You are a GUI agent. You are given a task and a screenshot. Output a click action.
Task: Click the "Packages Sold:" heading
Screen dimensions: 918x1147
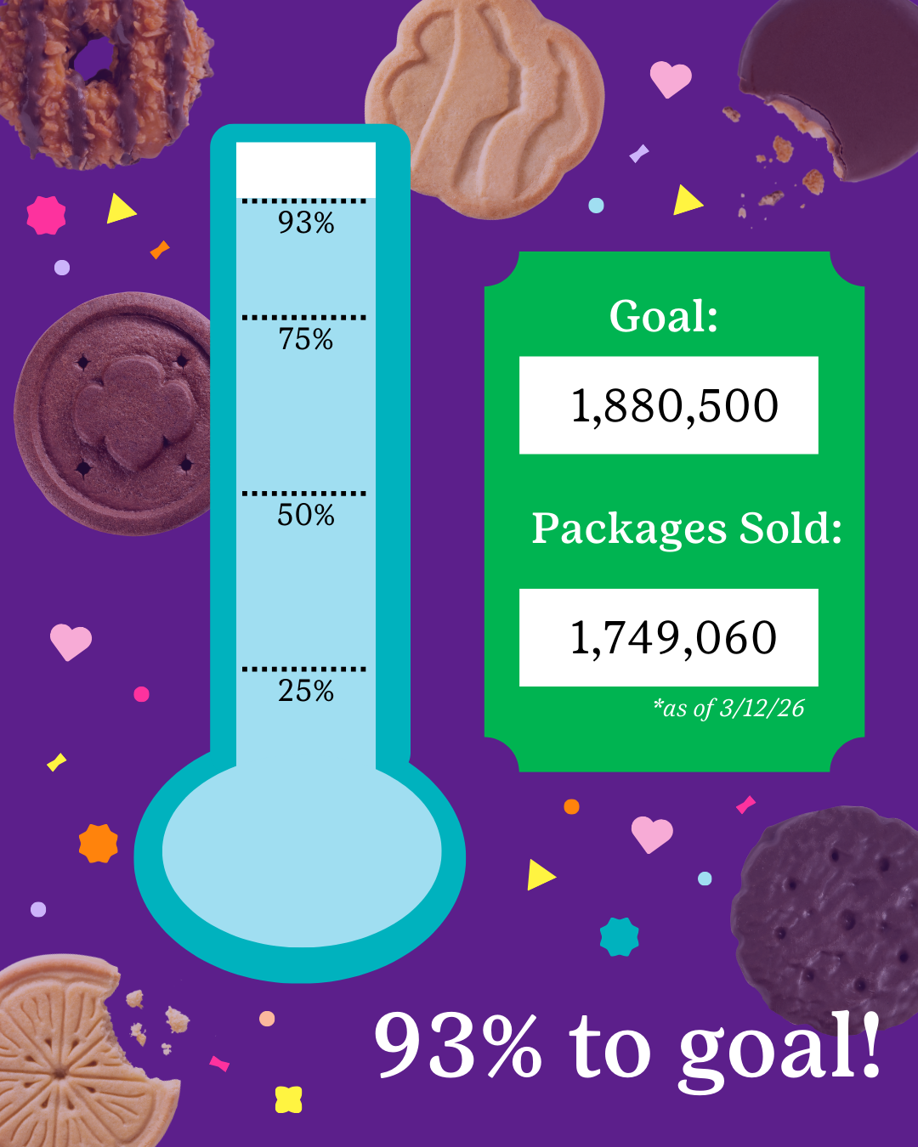click(x=687, y=528)
